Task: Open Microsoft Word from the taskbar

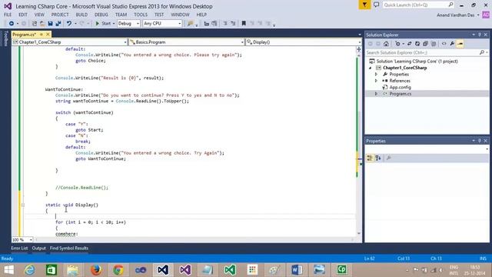Action: pos(297,270)
